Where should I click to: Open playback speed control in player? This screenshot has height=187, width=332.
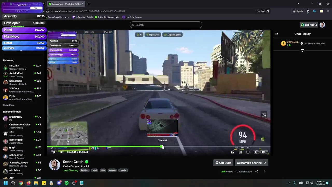[x=255, y=152]
